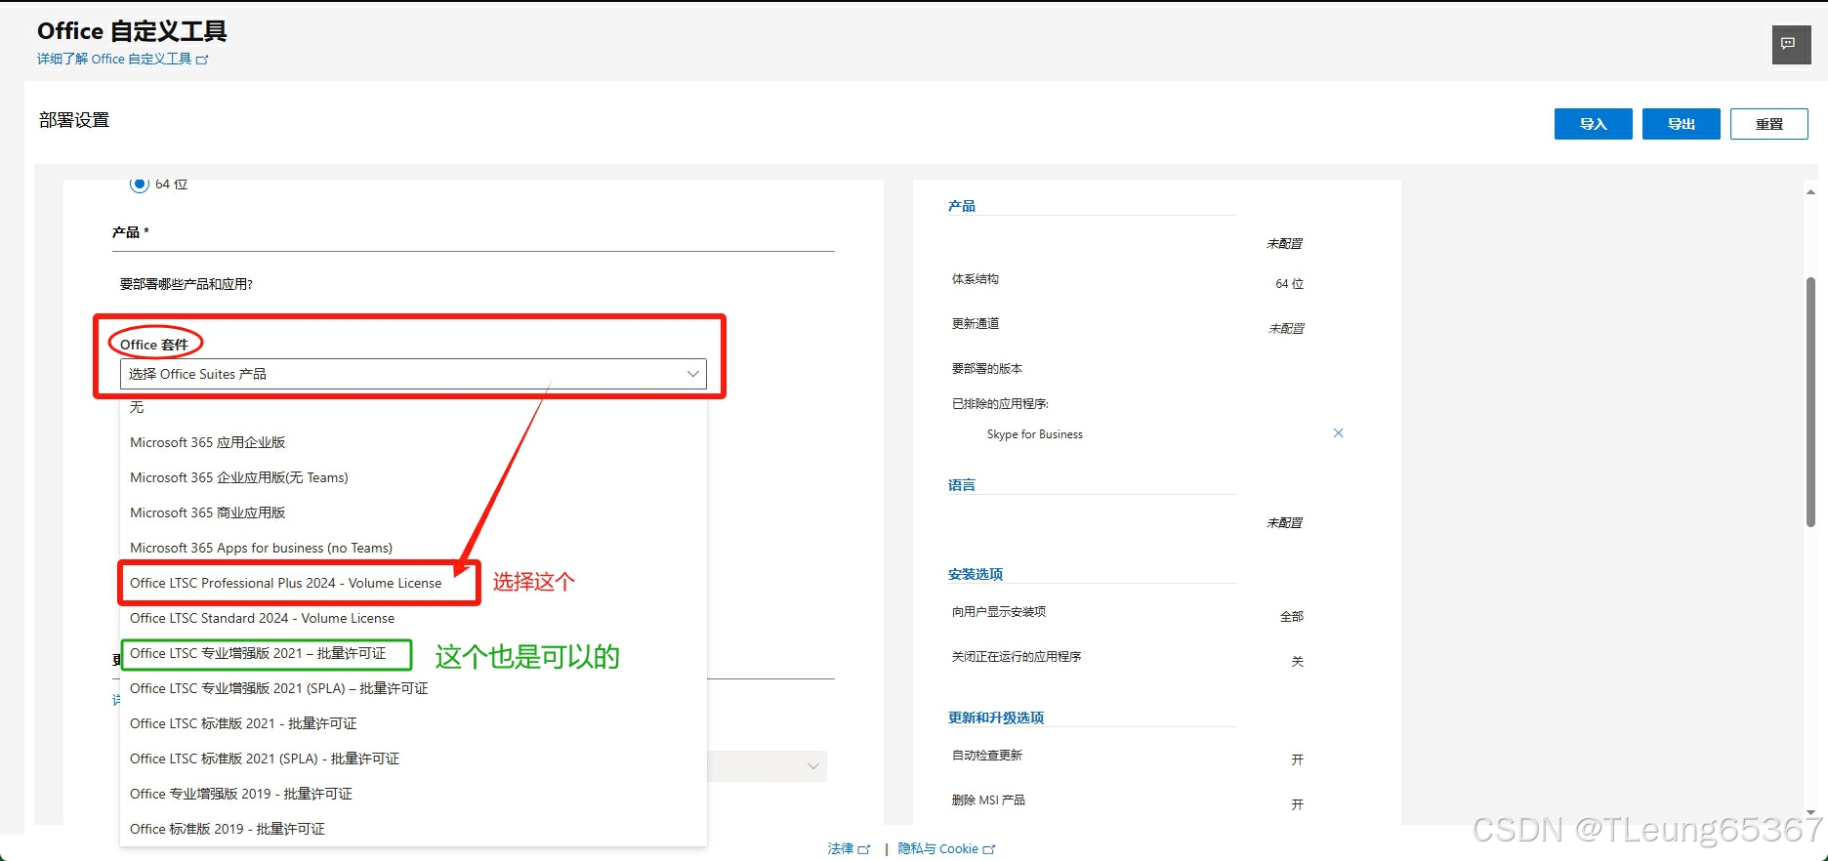The image size is (1828, 861).
Task: Click the vertical scrollbar thumb
Action: (x=1810, y=402)
